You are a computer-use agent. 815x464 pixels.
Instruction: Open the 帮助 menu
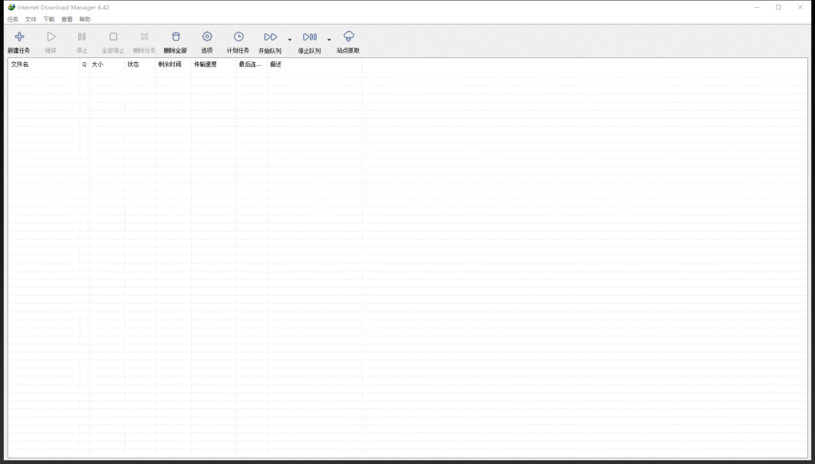pos(85,19)
